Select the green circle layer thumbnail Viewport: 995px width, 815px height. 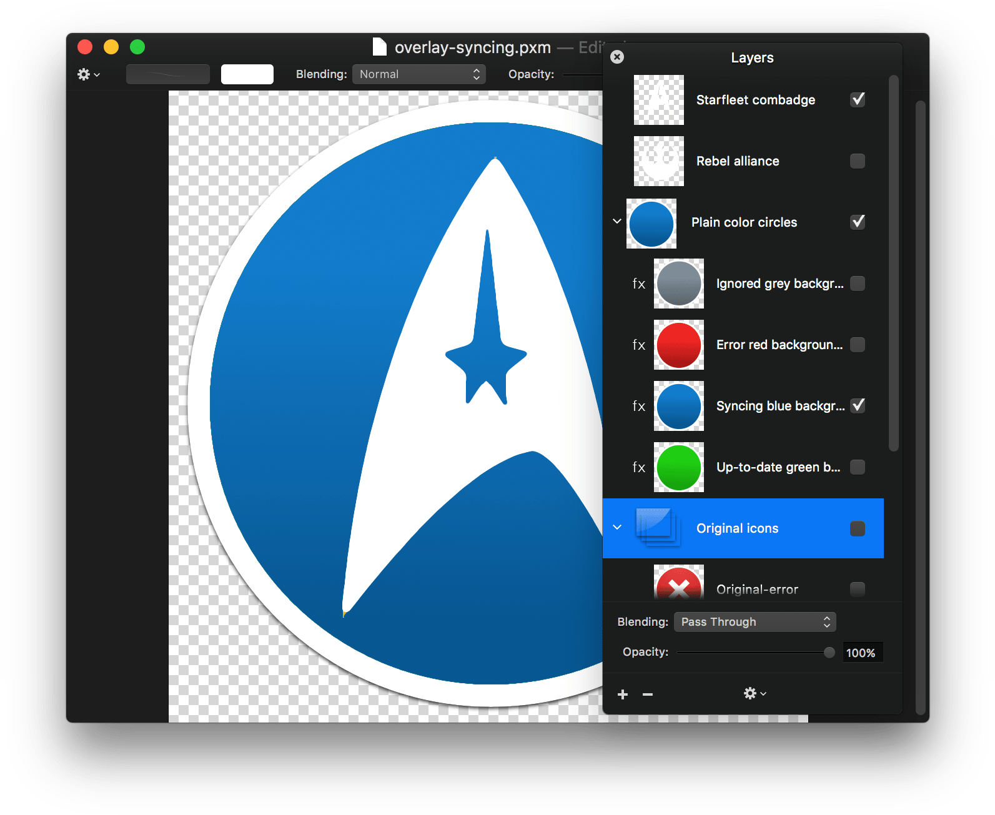[679, 467]
